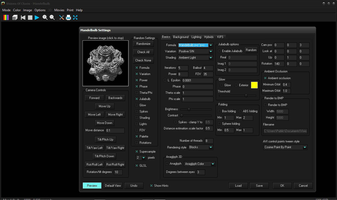Click the Iterations input field

coord(183,68)
